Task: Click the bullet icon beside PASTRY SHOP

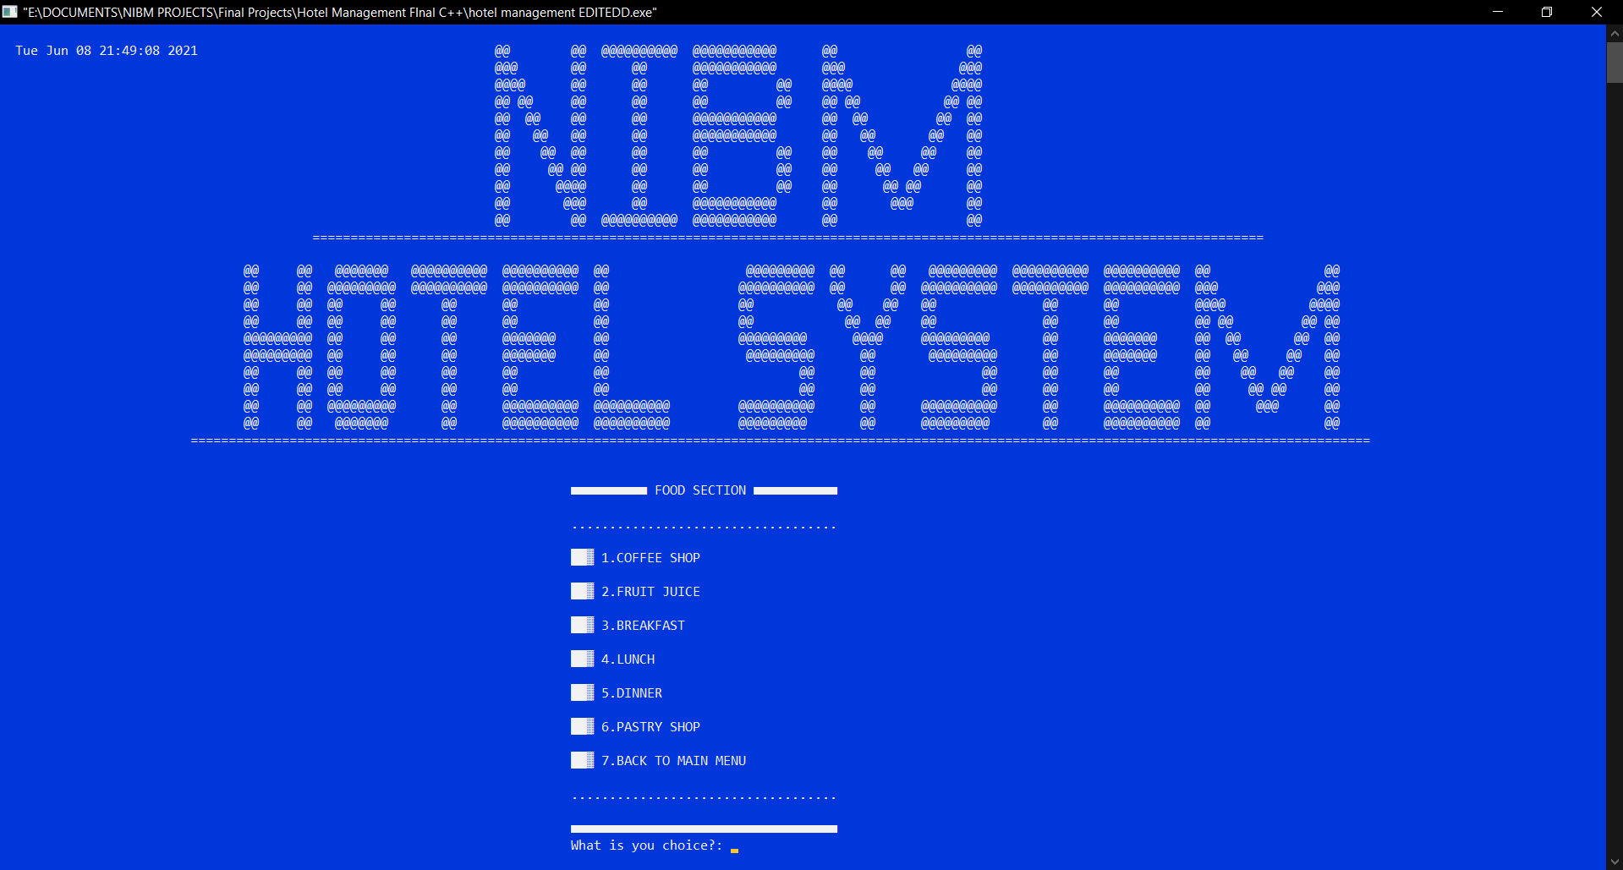Action: pos(581,726)
